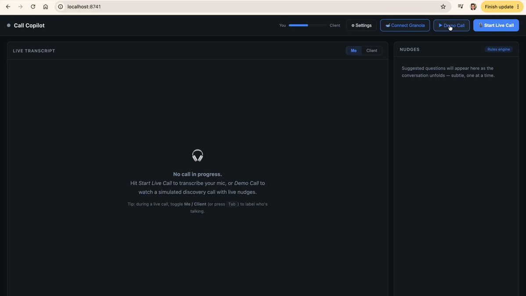
Task: Click the Tab key hint
Action: click(x=232, y=204)
